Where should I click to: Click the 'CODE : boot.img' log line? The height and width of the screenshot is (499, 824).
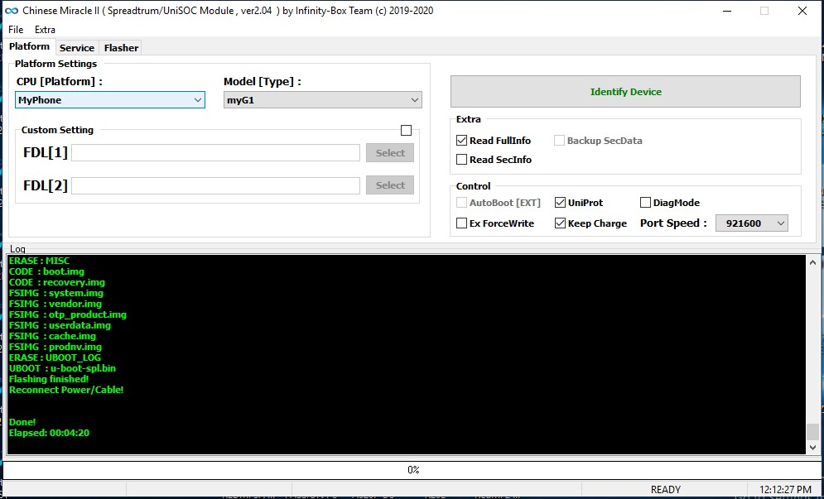46,271
